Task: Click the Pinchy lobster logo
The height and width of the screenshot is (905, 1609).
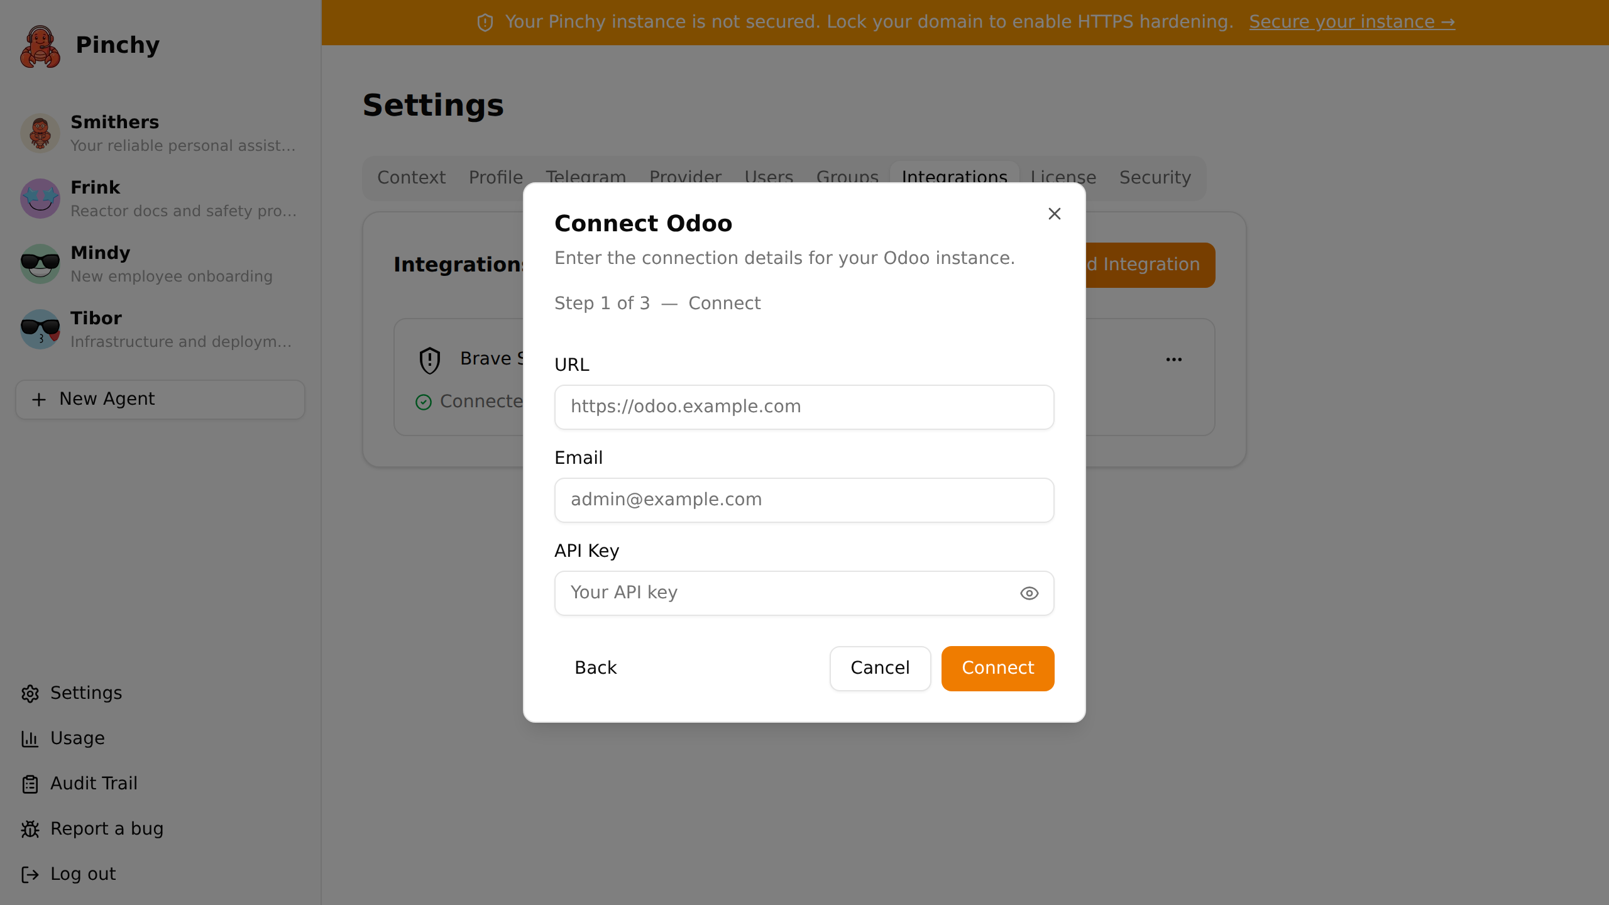Action: click(40, 46)
